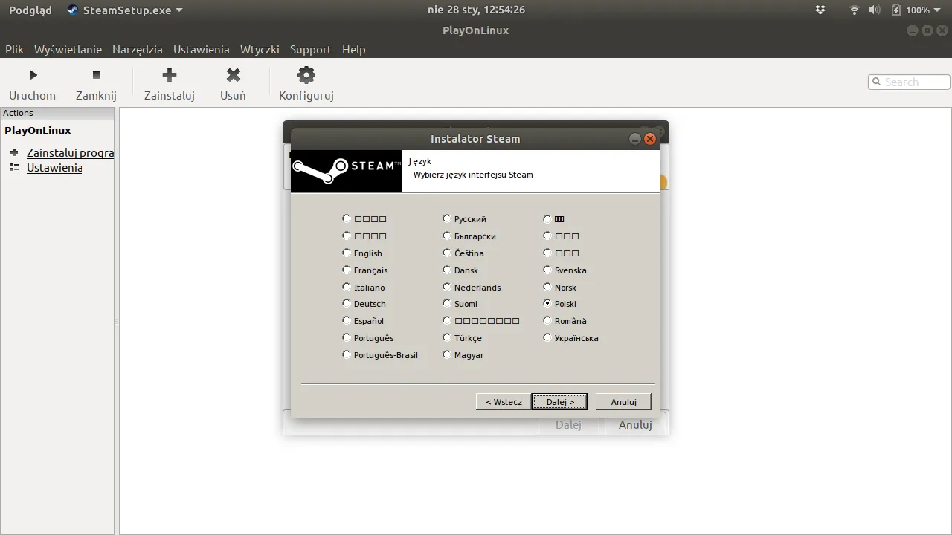The height and width of the screenshot is (535, 952).
Task: Open the Wi-Fi status icon
Action: coord(855,10)
